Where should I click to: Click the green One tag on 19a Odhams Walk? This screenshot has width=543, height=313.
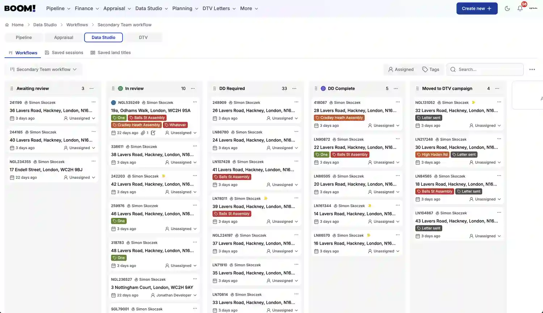[x=119, y=118]
